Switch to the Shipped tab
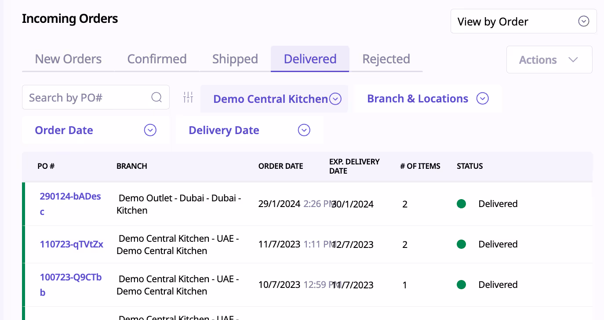 (x=235, y=58)
